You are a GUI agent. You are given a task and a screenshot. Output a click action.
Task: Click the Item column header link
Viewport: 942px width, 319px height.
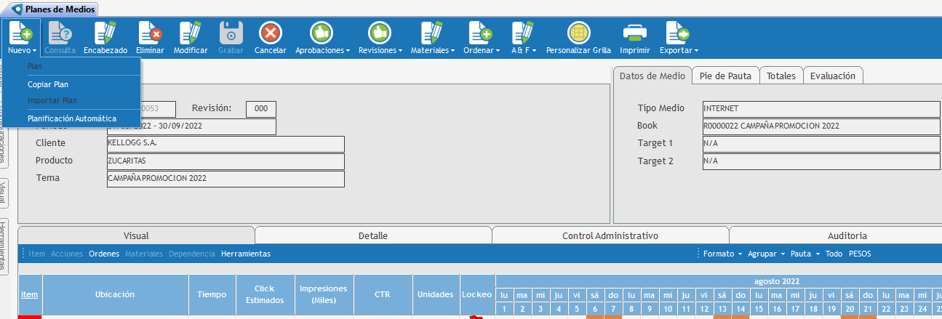point(30,294)
